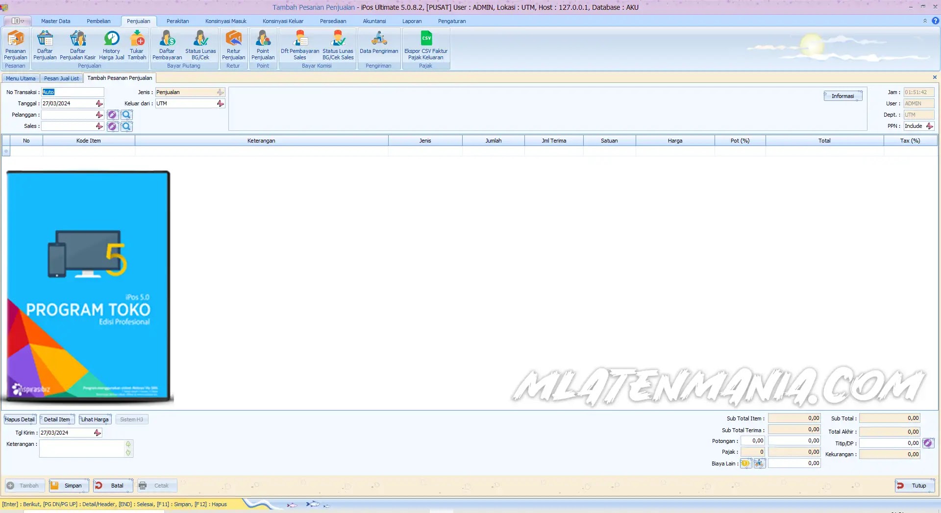
Task: Open Tukar Tambah icon
Action: (x=137, y=45)
